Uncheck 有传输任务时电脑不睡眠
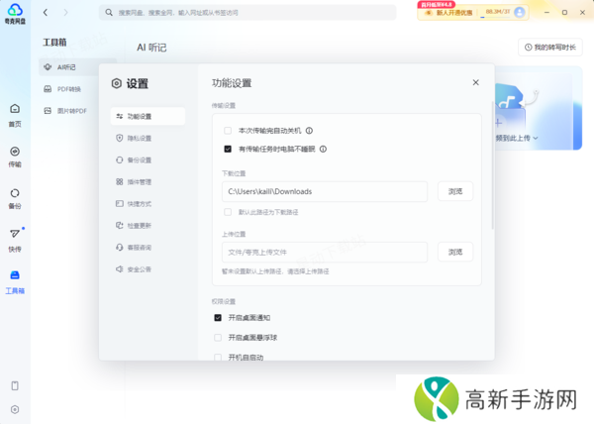This screenshot has width=594, height=424. (x=228, y=149)
